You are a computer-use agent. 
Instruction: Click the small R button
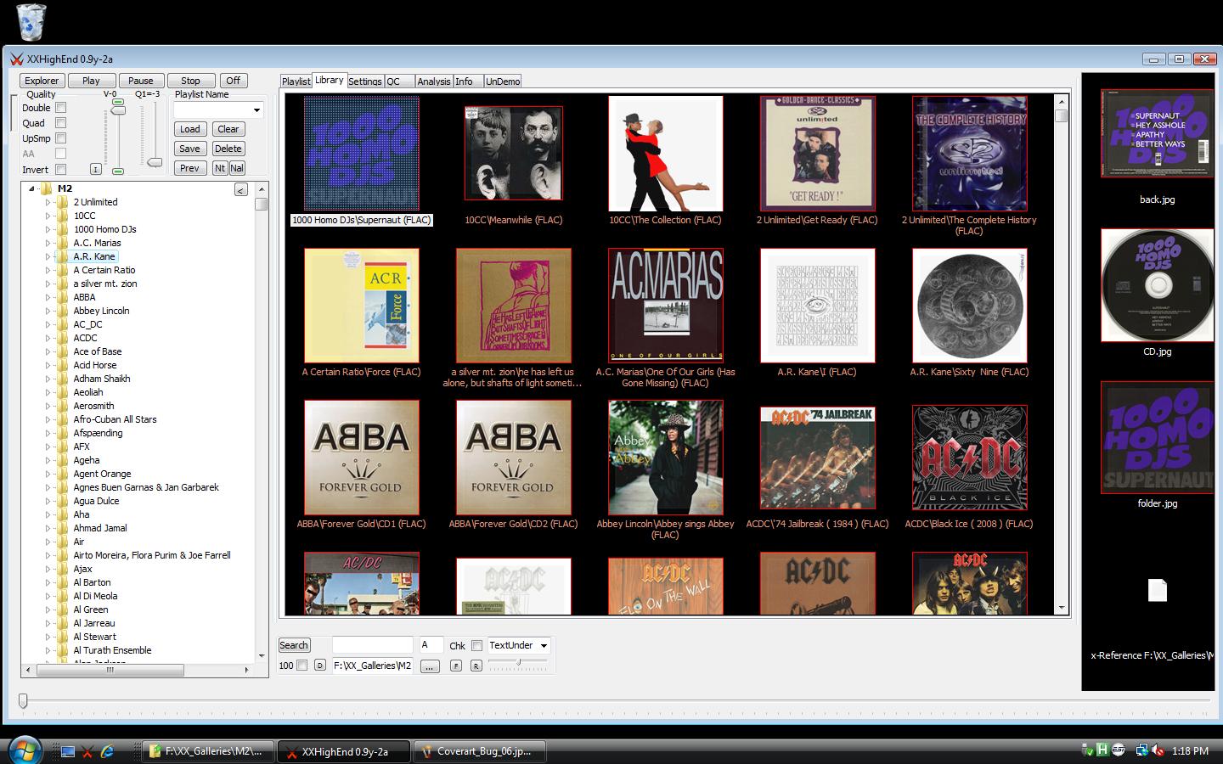point(476,666)
